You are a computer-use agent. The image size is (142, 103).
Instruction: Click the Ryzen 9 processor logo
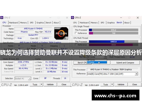pos(61,33)
